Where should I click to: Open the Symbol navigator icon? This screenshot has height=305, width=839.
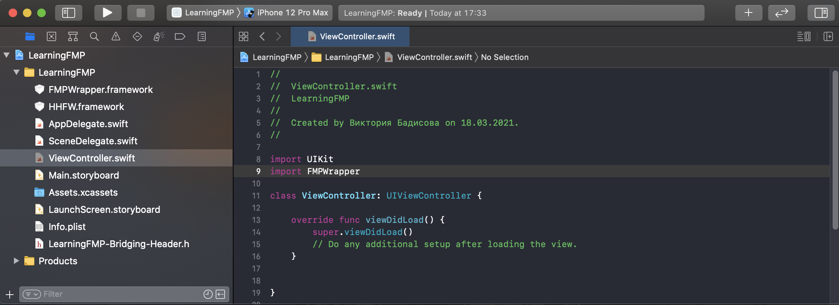pos(73,36)
